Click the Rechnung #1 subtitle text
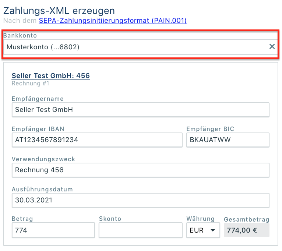The height and width of the screenshot is (251, 282). point(30,84)
